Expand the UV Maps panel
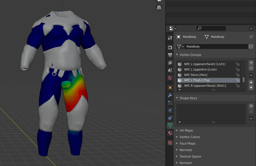 (x=177, y=131)
